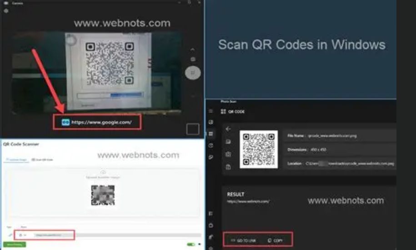Click camera icon left of QR thumbnail
The image size is (416, 250).
(x=228, y=154)
